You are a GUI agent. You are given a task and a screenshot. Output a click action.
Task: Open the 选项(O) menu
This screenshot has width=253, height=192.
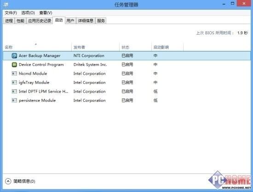click(28, 13)
